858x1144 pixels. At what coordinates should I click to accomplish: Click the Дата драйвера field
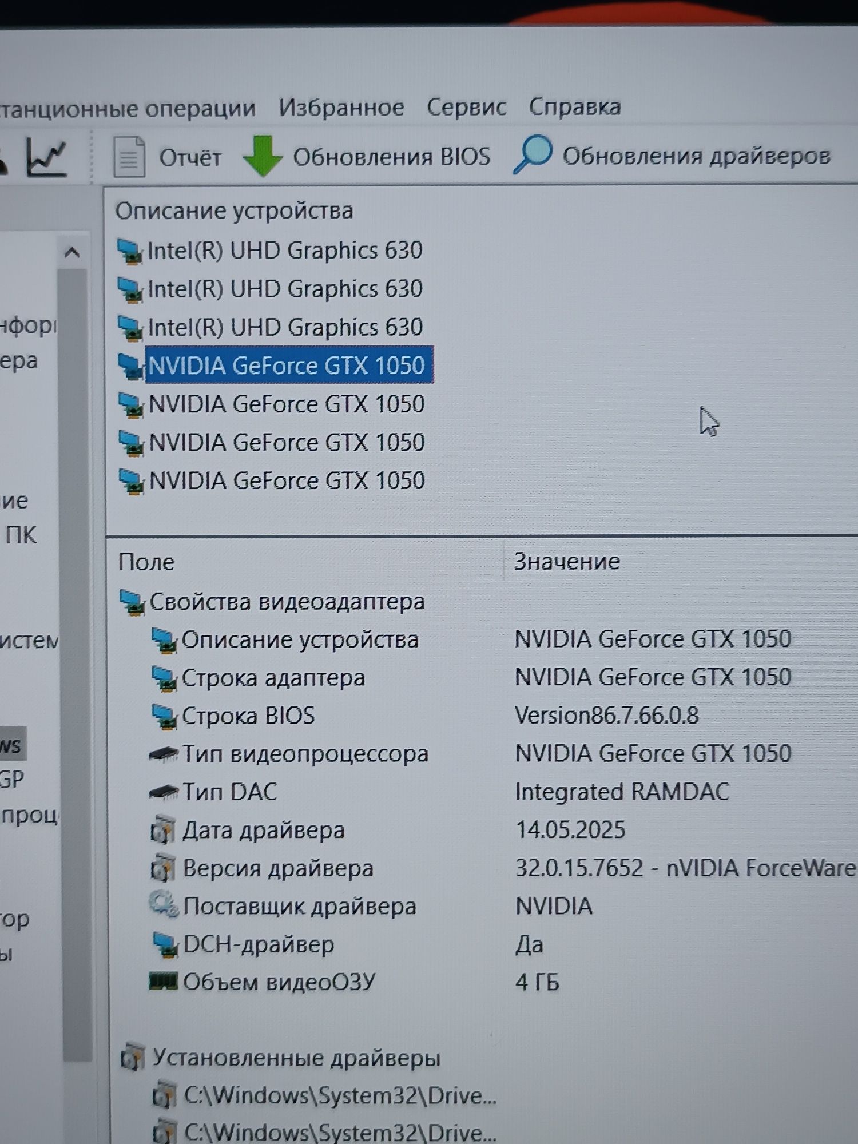[x=264, y=830]
